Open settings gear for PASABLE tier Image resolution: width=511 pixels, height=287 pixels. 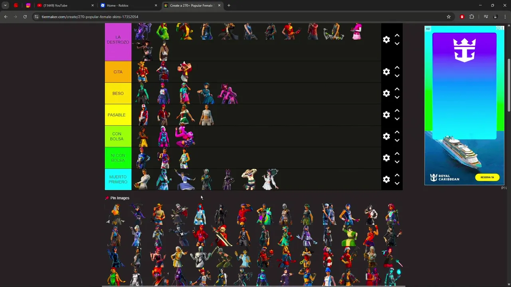(386, 115)
